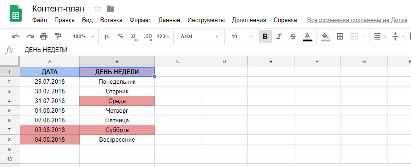Move document using folder icon
The width and height of the screenshot is (411, 167).
(111, 9)
